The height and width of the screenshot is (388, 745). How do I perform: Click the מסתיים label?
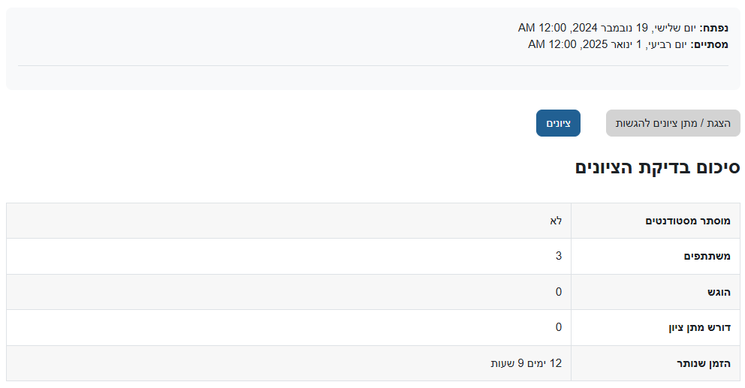click(x=709, y=44)
